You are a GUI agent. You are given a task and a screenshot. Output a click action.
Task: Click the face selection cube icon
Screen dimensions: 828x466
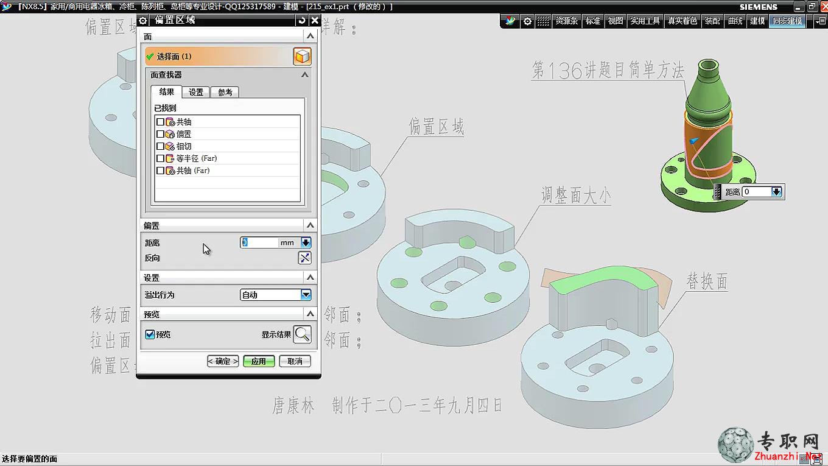point(302,57)
